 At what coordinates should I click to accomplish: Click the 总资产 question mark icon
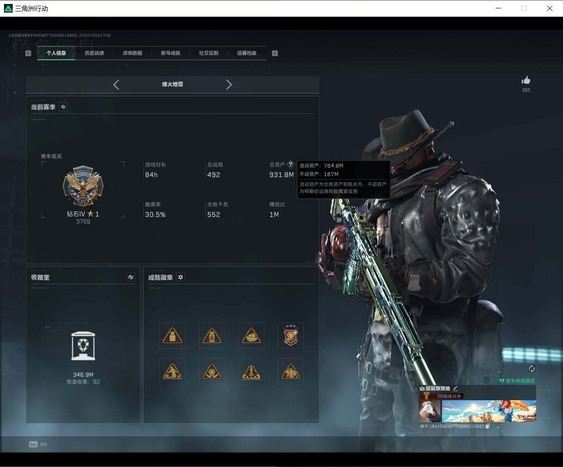[290, 165]
